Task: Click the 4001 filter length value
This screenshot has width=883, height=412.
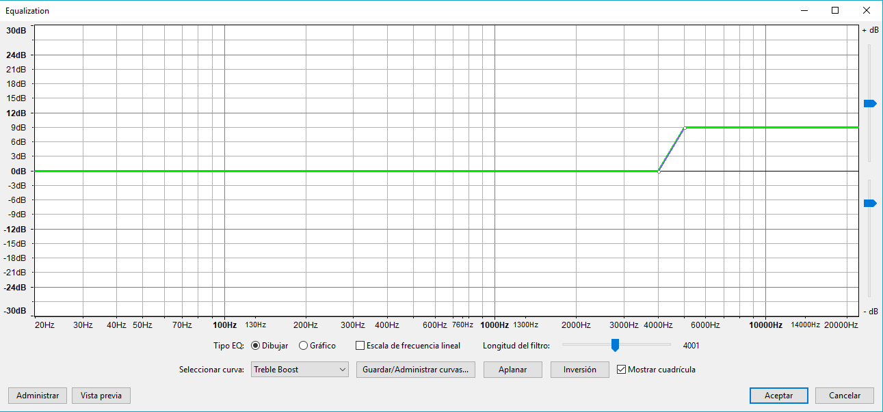Action: 691,346
